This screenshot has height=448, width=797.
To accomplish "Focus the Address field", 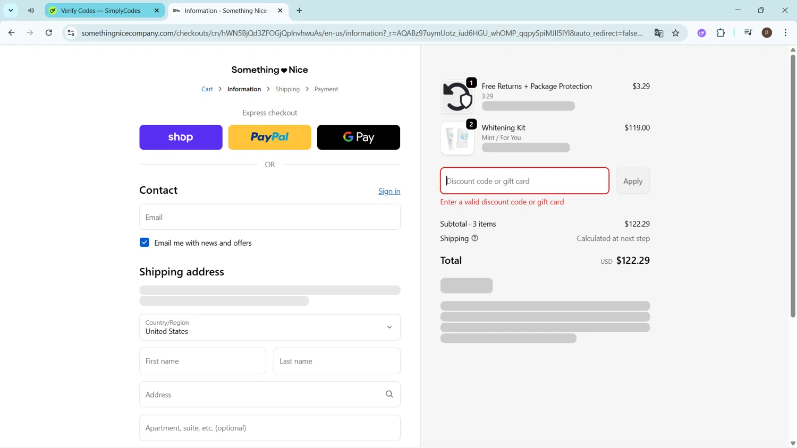I will pos(269,394).
